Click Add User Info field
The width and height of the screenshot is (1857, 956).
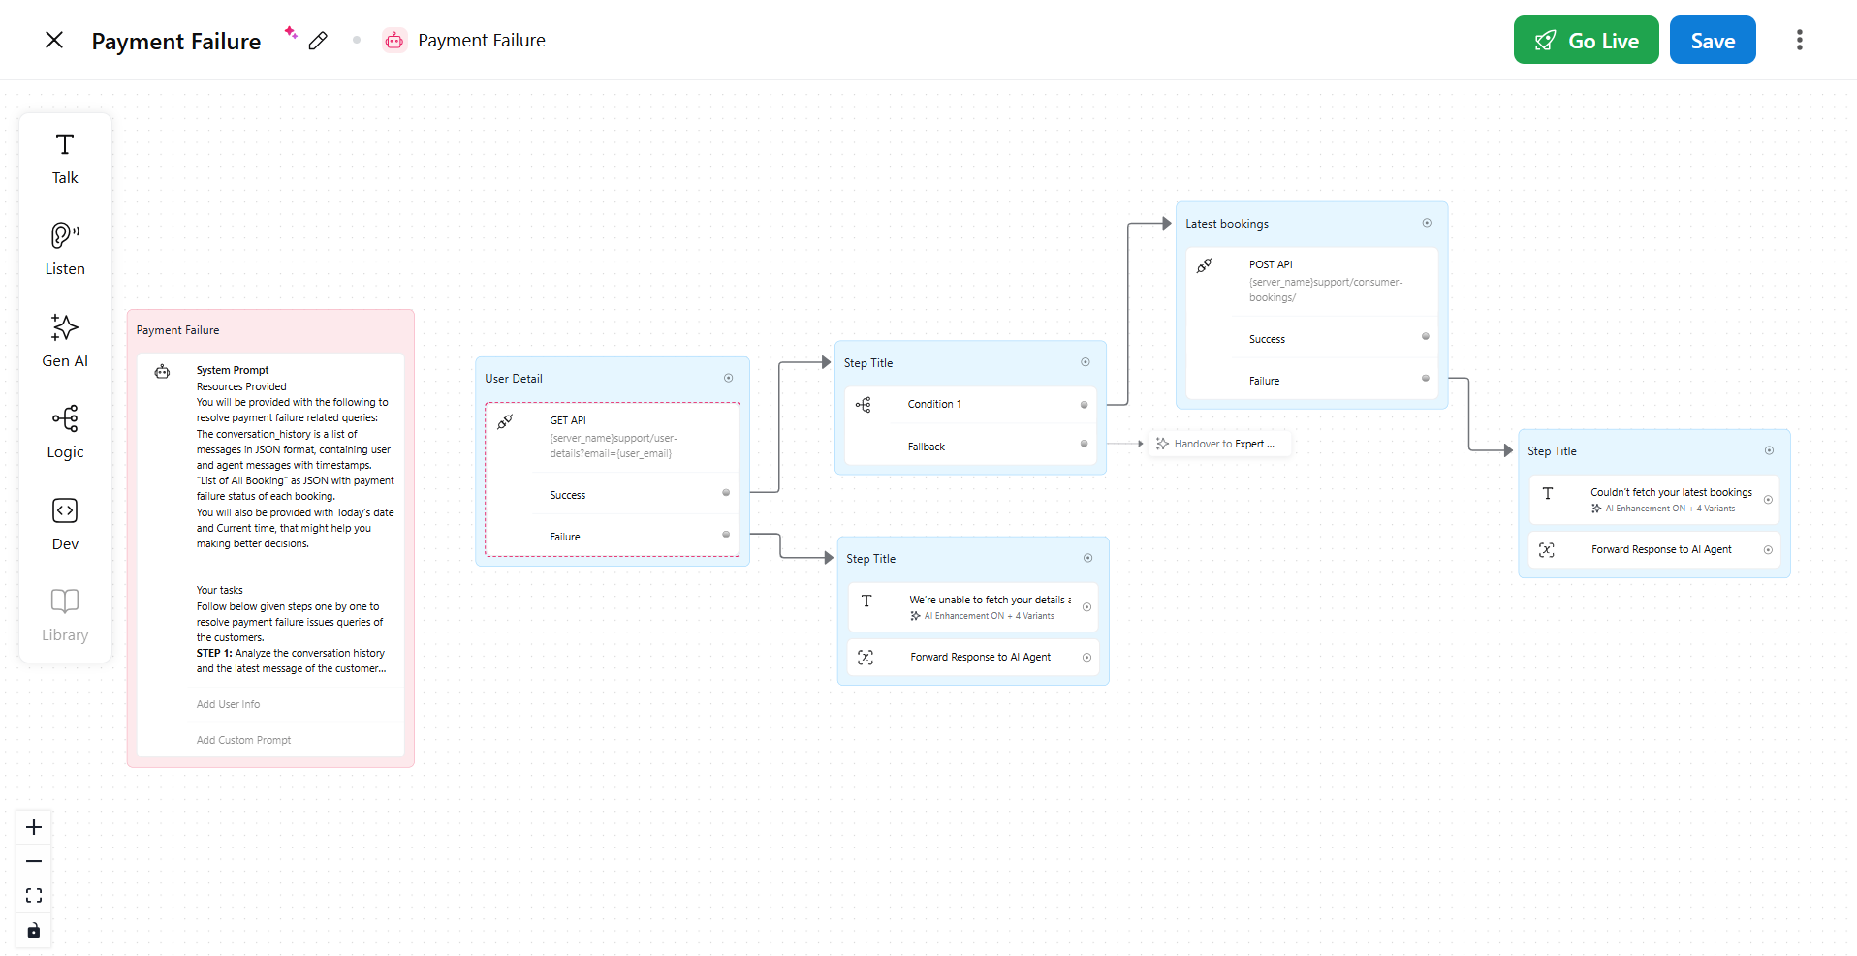tap(228, 704)
